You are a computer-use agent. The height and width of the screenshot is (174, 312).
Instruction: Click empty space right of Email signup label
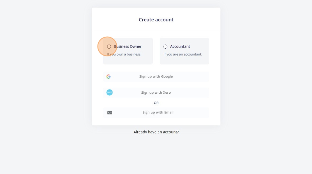[x=191, y=112]
